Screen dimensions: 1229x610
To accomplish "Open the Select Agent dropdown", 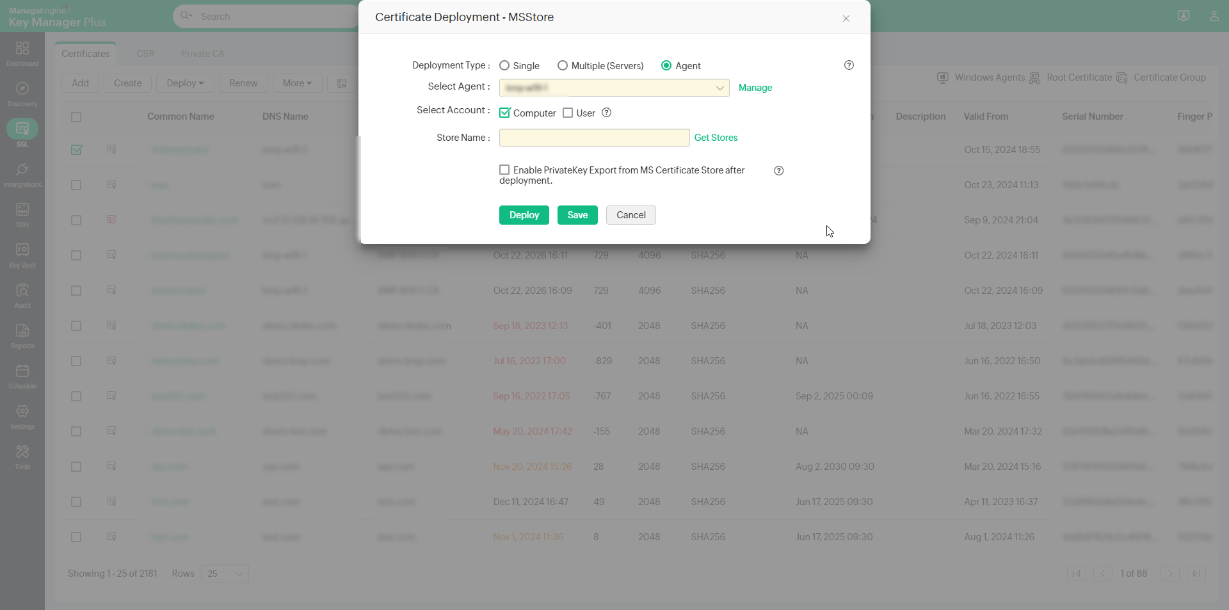I will [x=614, y=88].
